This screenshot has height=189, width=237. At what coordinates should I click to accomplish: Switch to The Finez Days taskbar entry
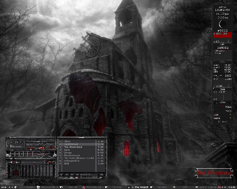click(x=93, y=188)
